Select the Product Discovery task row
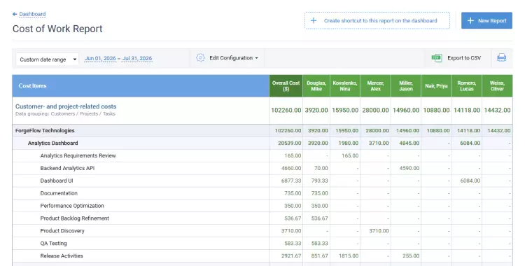Image resolution: width=525 pixels, height=266 pixels. pyautogui.click(x=262, y=231)
